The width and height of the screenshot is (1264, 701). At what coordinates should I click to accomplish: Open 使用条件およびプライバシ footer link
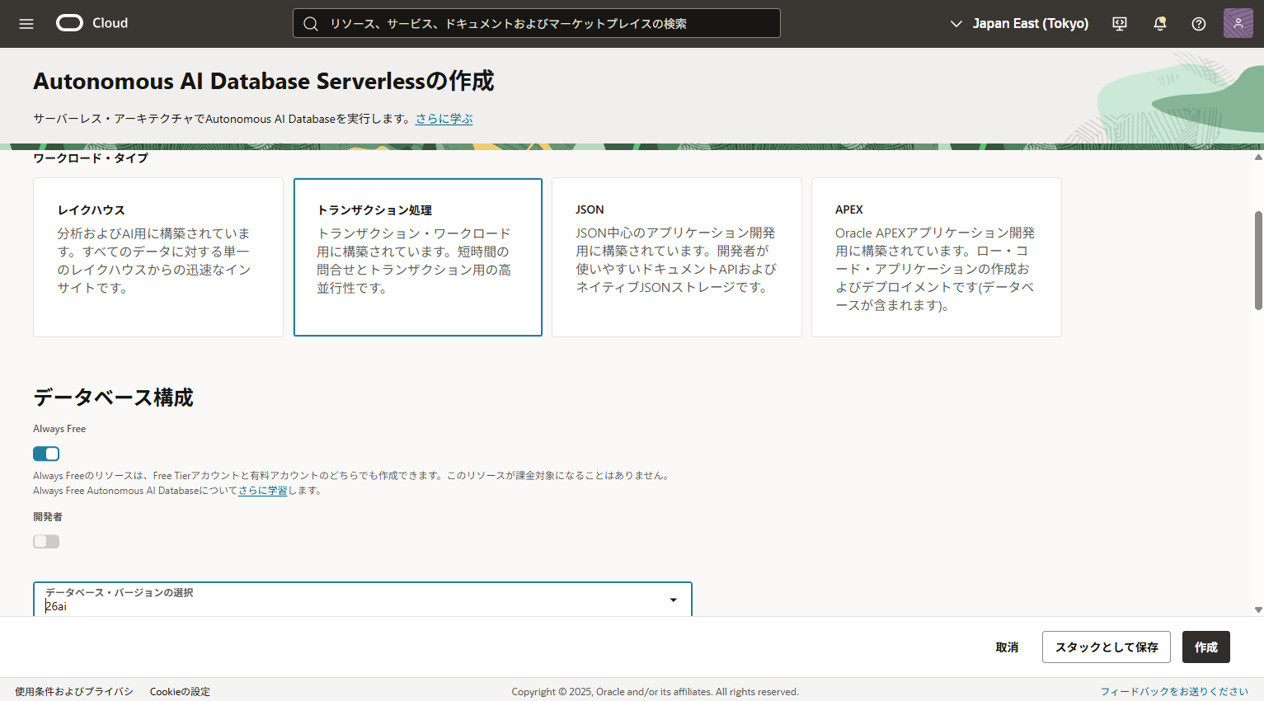74,692
